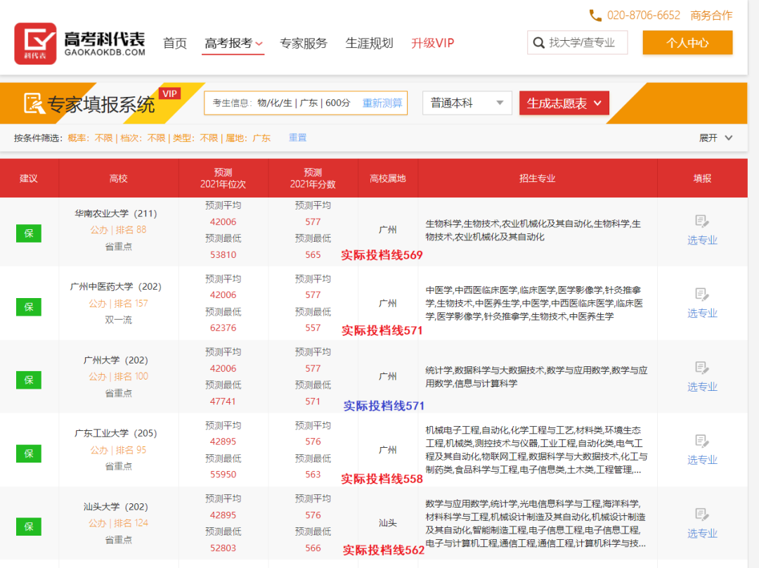Click the green 保 badge for 华南农业大学
The height and width of the screenshot is (568, 759).
[29, 233]
